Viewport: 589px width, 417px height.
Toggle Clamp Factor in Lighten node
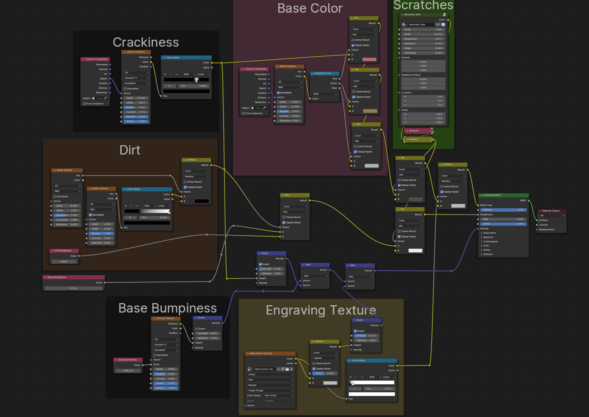pyautogui.click(x=314, y=369)
